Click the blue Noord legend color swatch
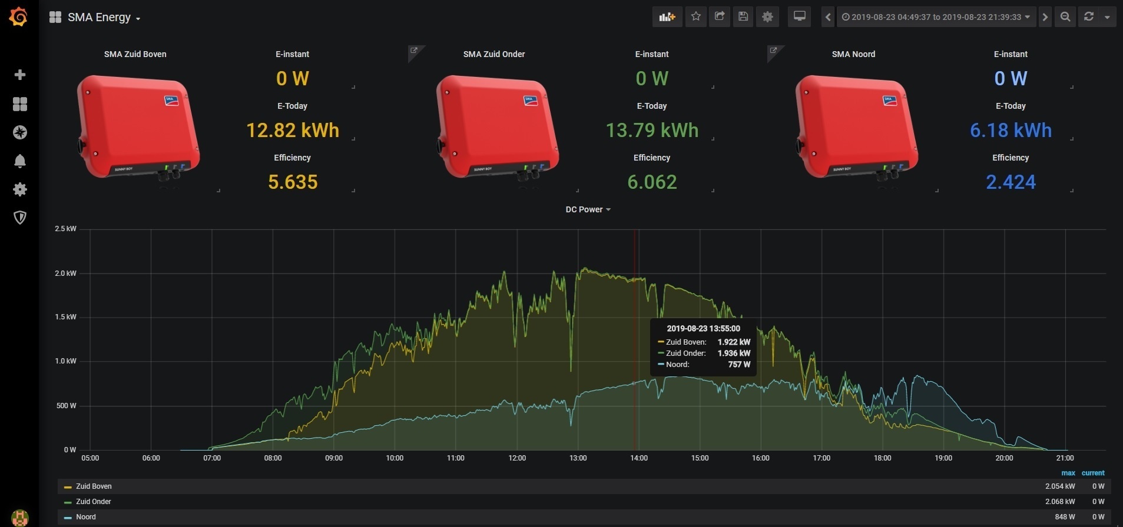The height and width of the screenshot is (527, 1123). [x=68, y=518]
